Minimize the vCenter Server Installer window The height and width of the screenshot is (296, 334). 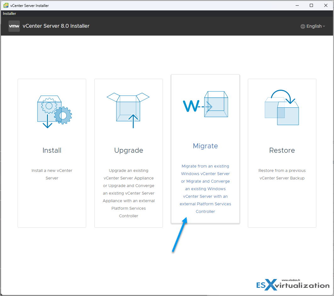click(x=297, y=6)
